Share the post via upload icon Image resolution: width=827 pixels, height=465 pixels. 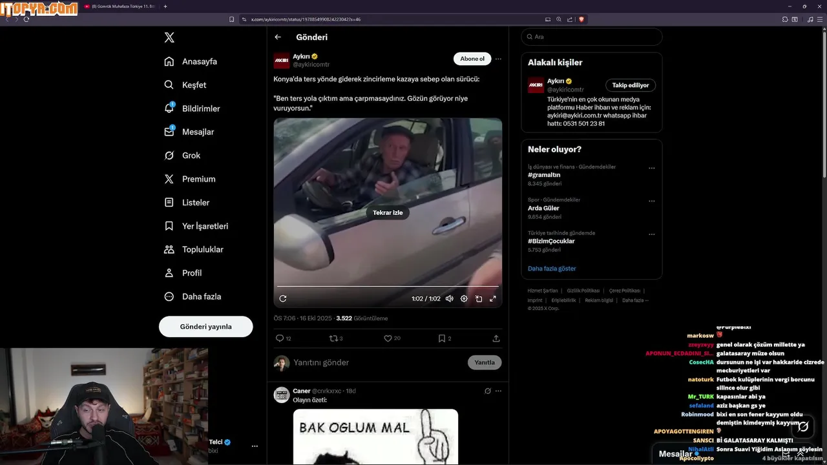click(x=496, y=338)
